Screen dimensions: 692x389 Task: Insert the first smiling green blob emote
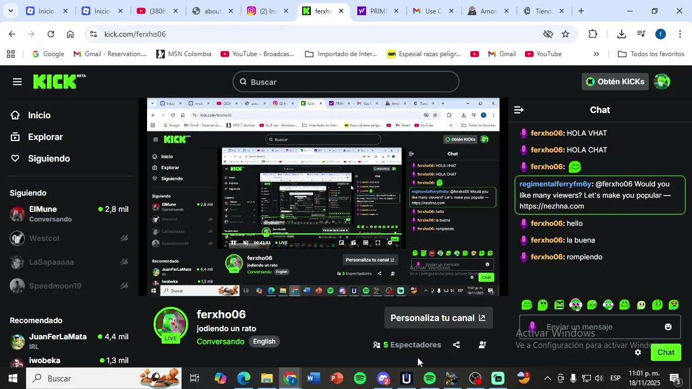tap(527, 305)
